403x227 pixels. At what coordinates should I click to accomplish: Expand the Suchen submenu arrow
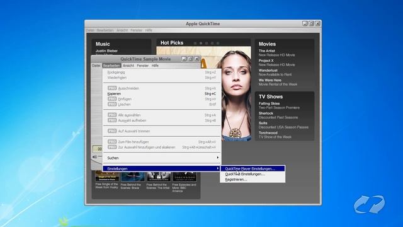[218, 158]
